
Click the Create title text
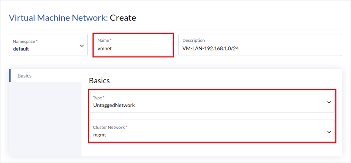123,18
